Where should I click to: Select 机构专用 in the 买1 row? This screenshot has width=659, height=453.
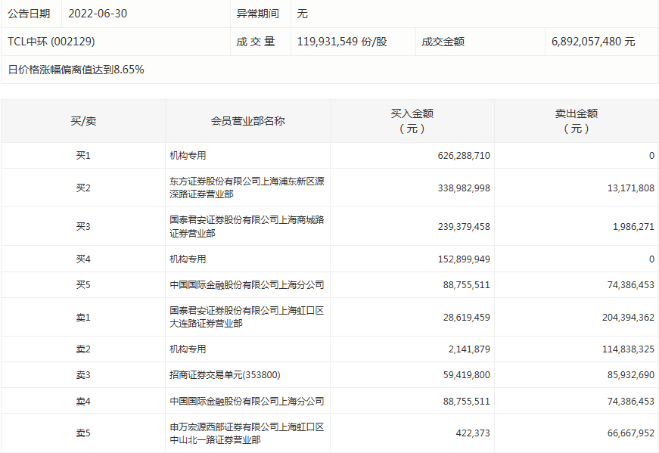[x=188, y=156]
